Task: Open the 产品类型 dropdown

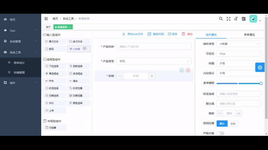Action: (x=154, y=61)
